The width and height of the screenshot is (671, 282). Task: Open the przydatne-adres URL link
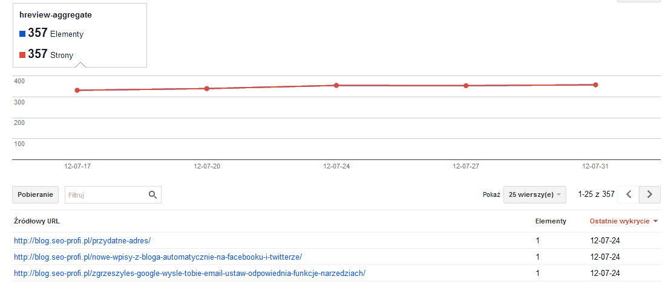[x=82, y=240]
